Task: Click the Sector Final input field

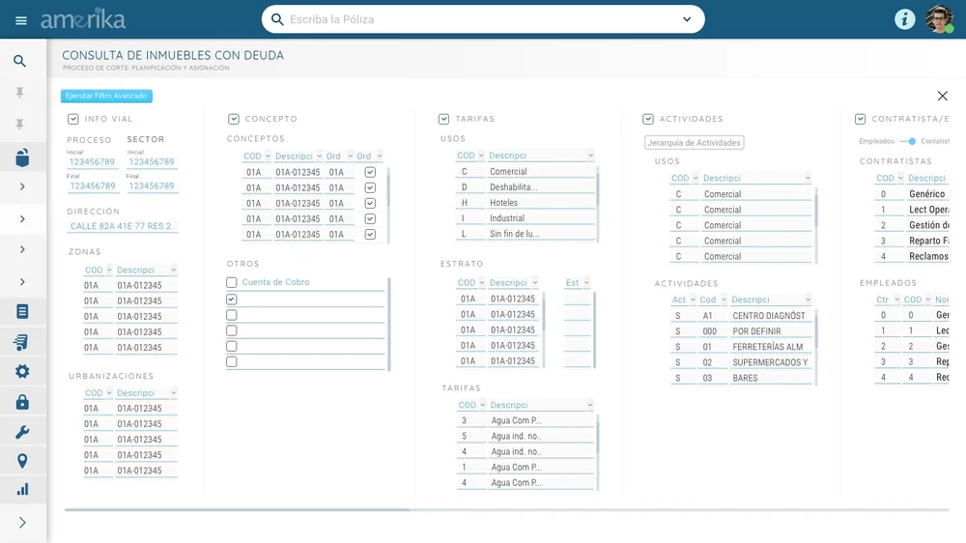Action: pos(152,186)
